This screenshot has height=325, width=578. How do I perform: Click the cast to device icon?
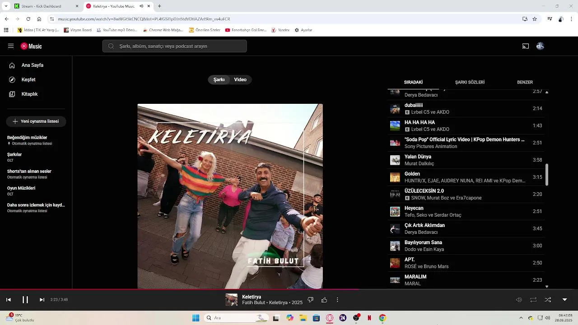coord(526,46)
